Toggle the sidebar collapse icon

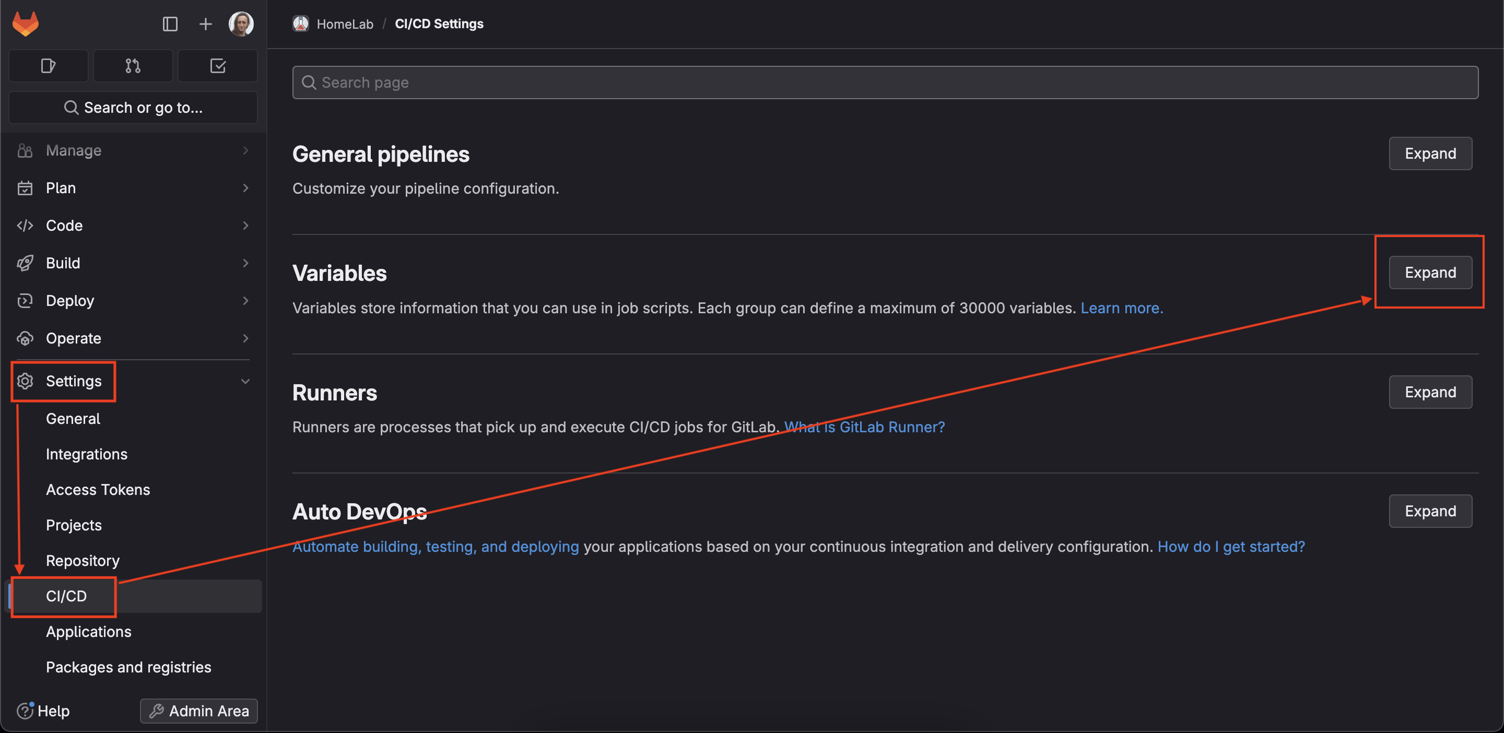pyautogui.click(x=170, y=24)
